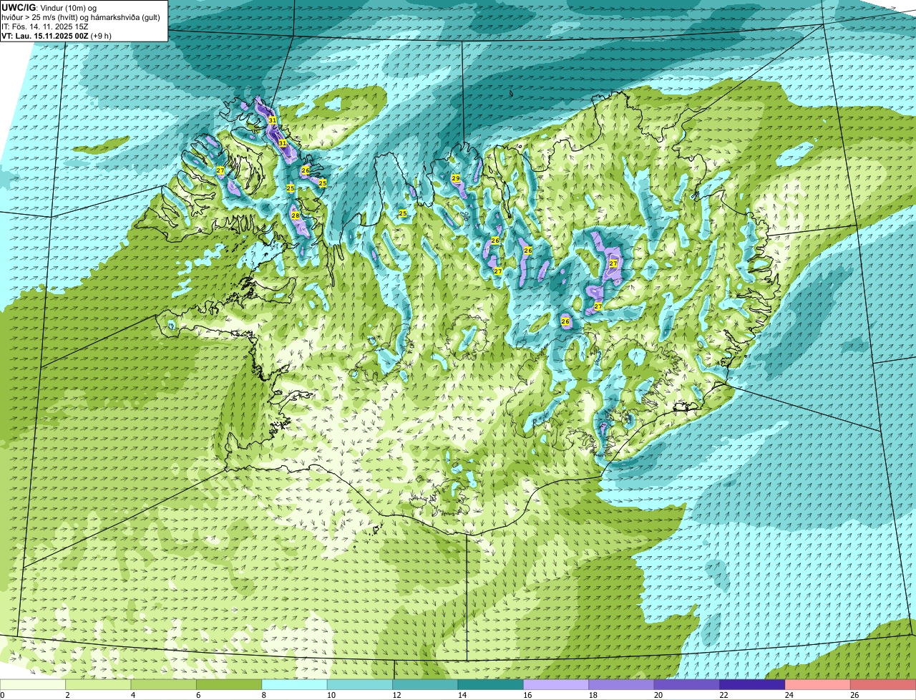The image size is (916, 700).
Task: Select the 18–20 m/s purple legend swatch
Action: click(621, 685)
